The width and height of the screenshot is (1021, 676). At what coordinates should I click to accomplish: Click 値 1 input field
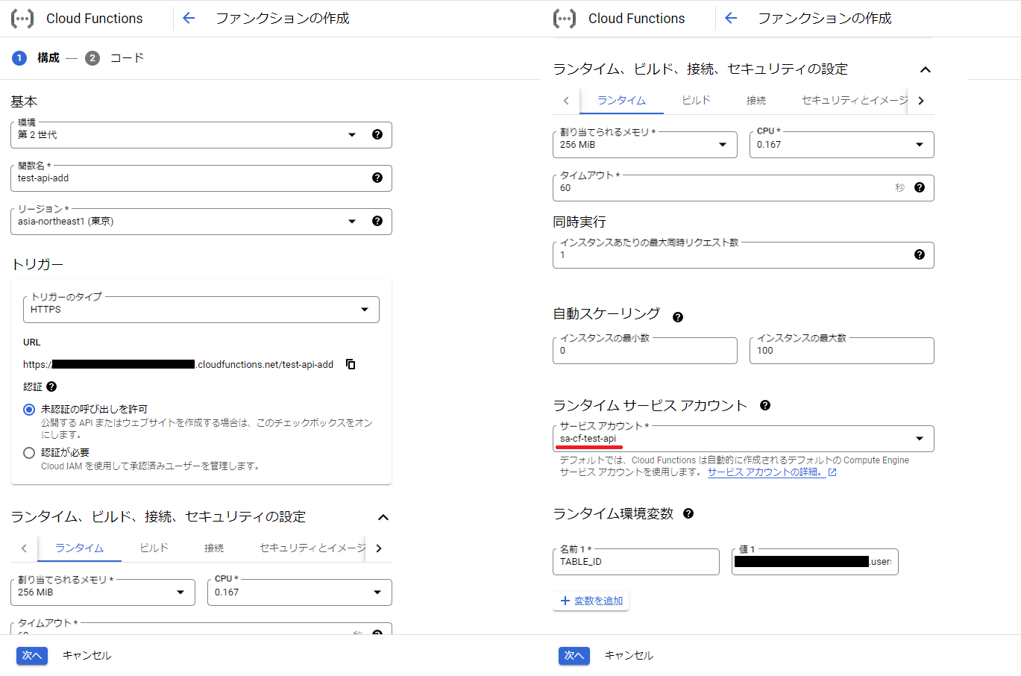(x=815, y=562)
